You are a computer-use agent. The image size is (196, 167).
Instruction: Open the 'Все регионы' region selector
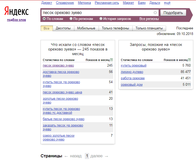click(149, 19)
